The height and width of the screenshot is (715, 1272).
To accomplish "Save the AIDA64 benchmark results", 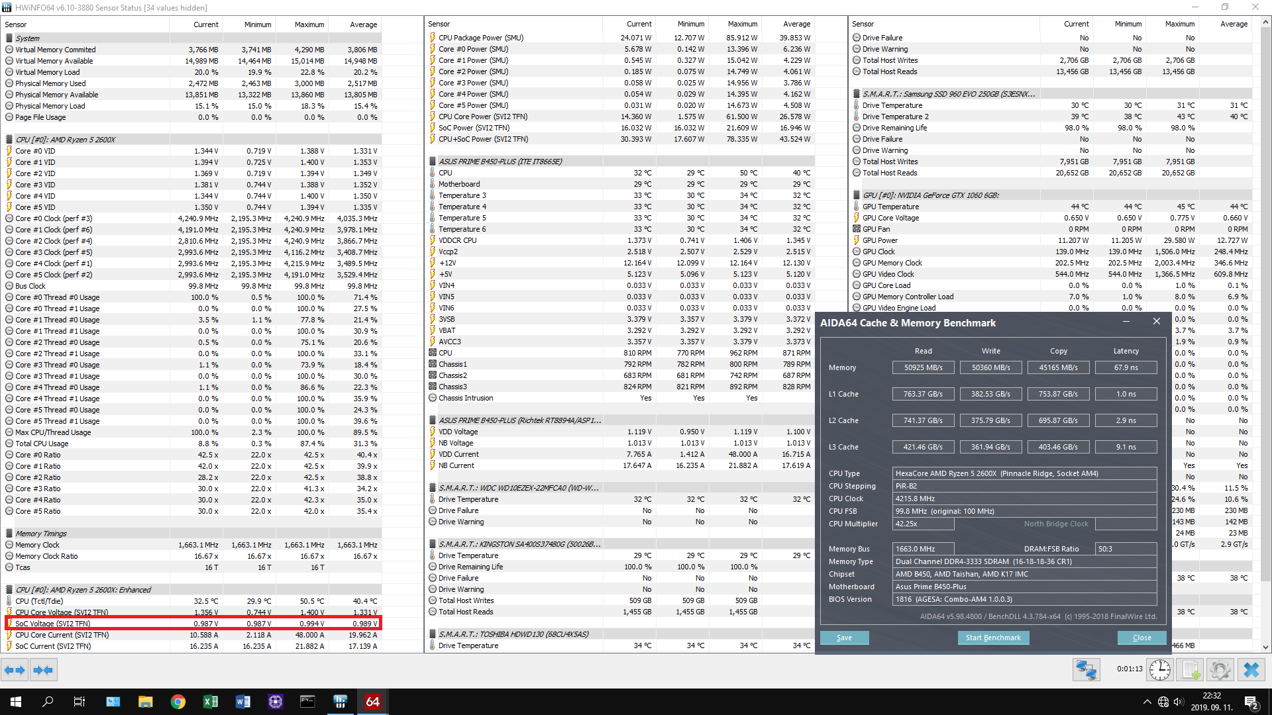I will 844,638.
